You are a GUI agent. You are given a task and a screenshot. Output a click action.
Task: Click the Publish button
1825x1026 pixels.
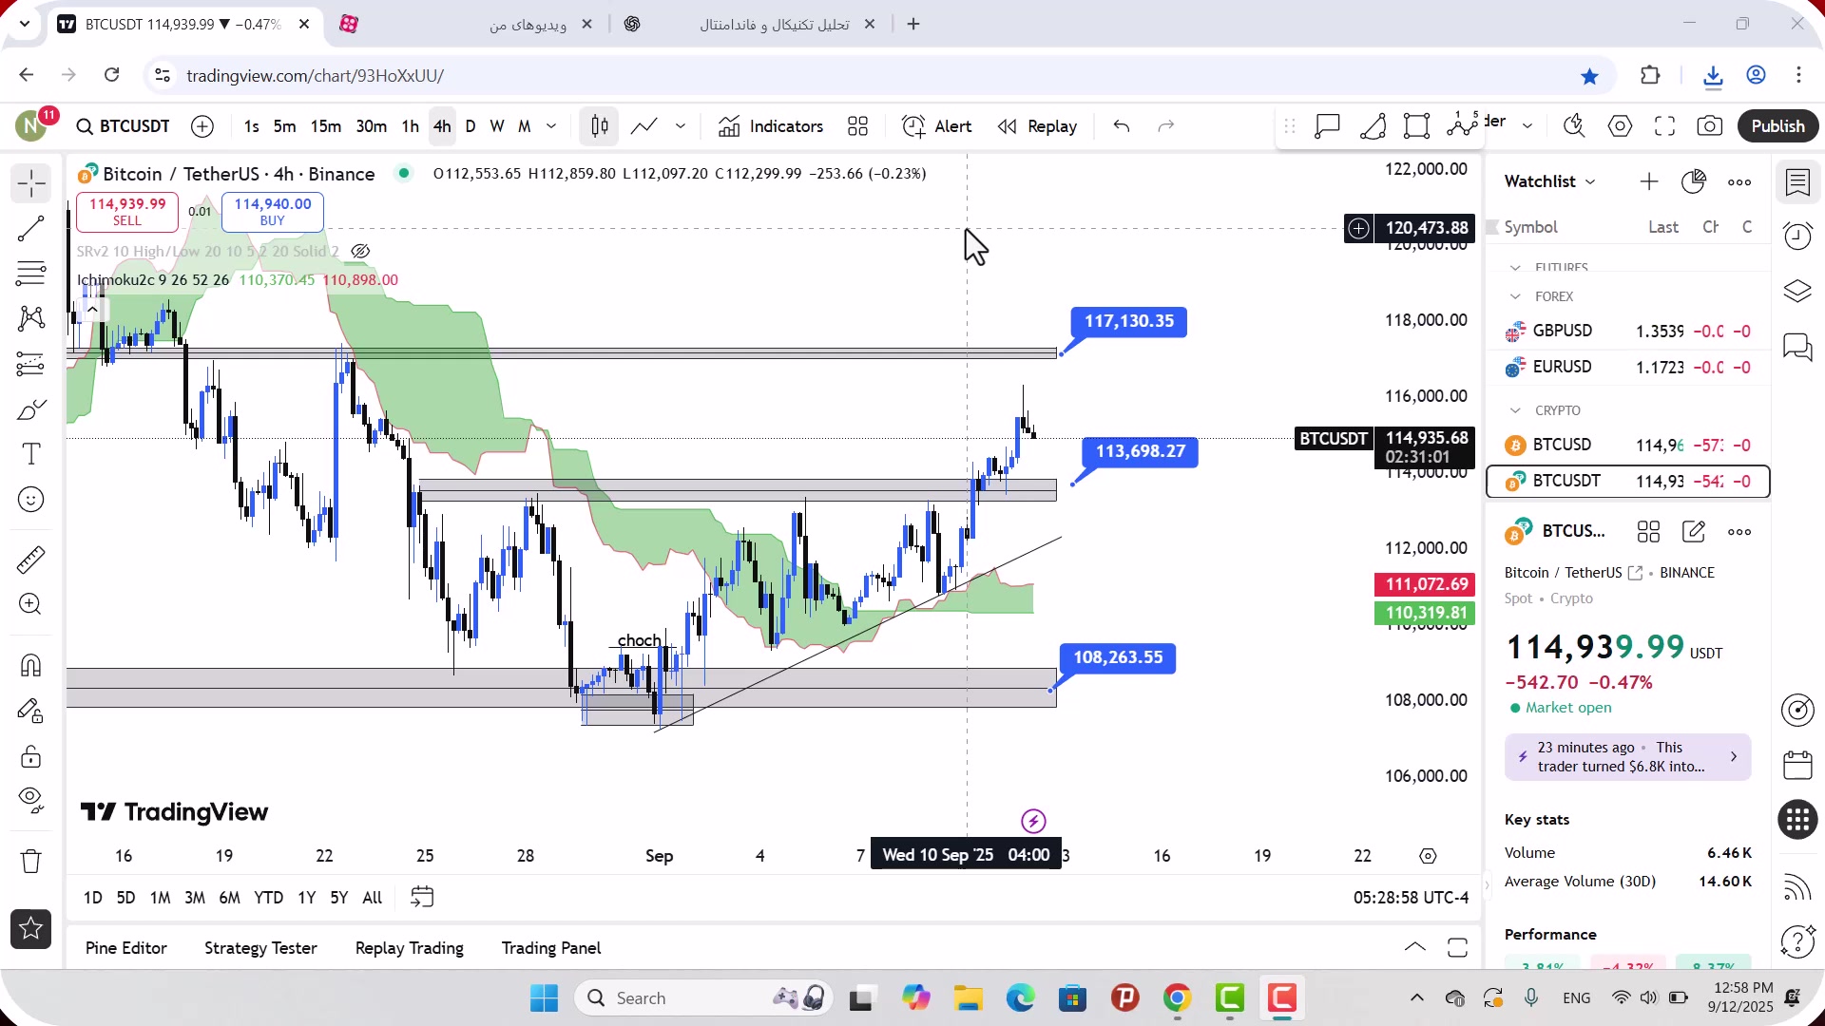pos(1777,126)
